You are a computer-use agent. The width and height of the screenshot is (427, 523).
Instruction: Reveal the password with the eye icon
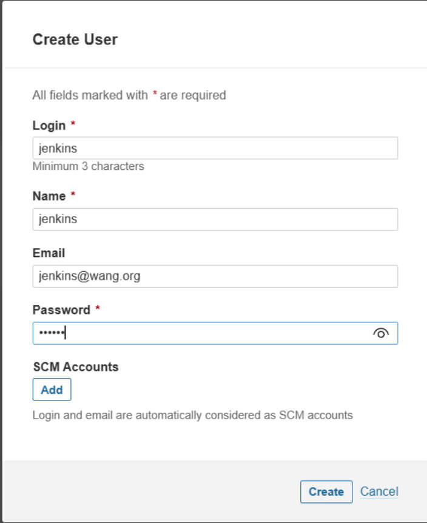381,333
